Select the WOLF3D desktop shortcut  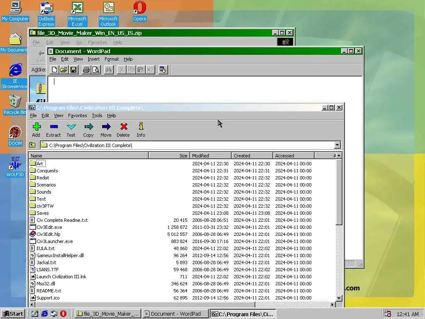pyautogui.click(x=15, y=167)
